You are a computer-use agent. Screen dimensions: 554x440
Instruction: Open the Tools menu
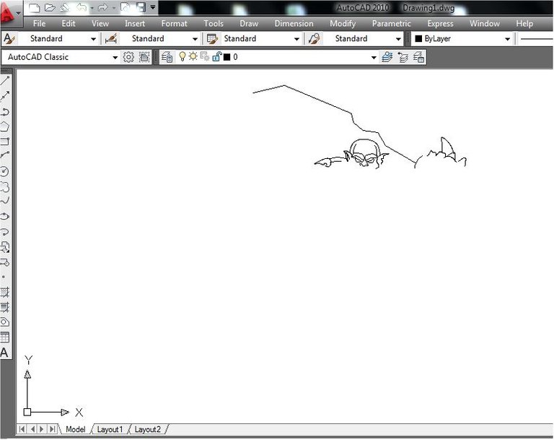(214, 23)
